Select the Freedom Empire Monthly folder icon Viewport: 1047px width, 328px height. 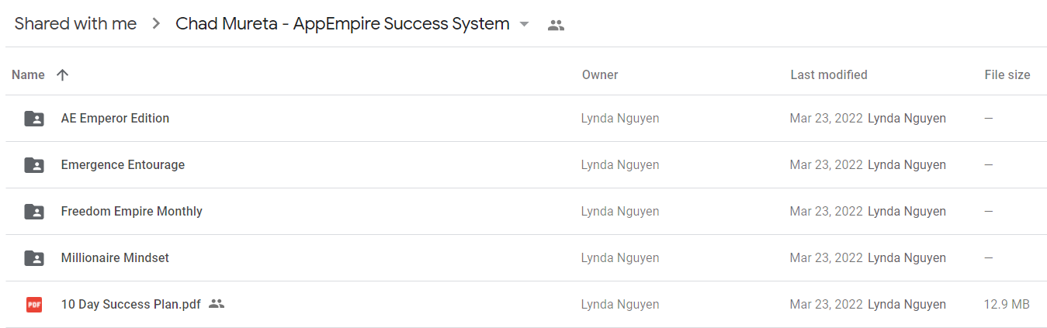(34, 212)
